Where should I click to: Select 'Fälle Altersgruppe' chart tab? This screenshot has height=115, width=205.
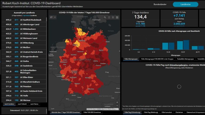pyautogui.click(x=131, y=59)
